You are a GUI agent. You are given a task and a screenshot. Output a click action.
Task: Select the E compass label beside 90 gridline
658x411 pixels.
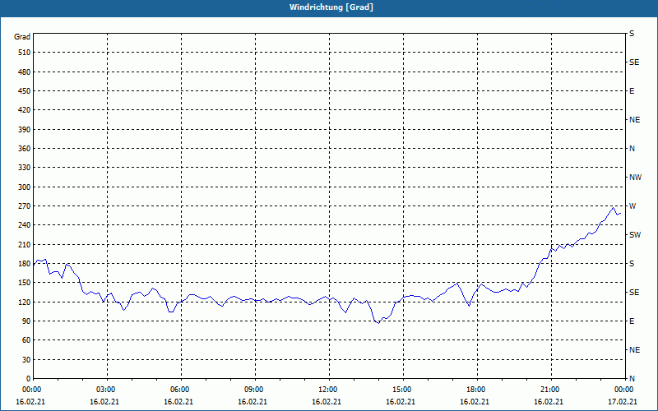[632, 321]
